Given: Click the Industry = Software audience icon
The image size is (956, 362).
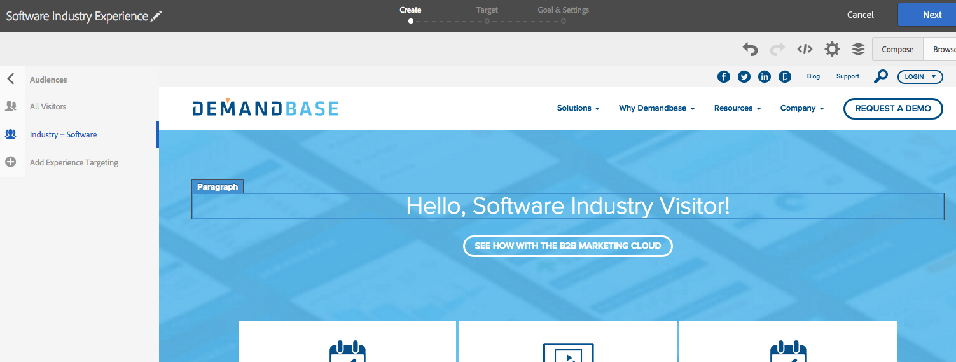Looking at the screenshot, I should click(x=11, y=134).
